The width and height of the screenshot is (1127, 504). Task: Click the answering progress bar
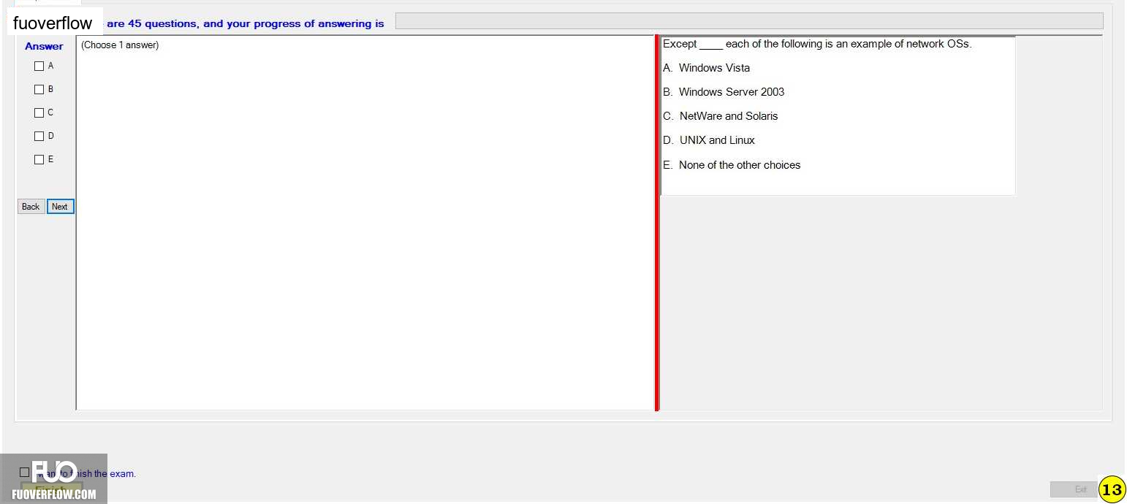749,21
